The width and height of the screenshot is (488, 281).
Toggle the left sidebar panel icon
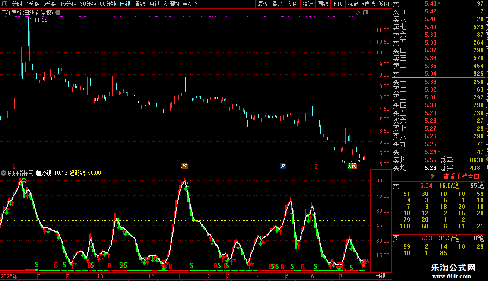click(5, 4)
